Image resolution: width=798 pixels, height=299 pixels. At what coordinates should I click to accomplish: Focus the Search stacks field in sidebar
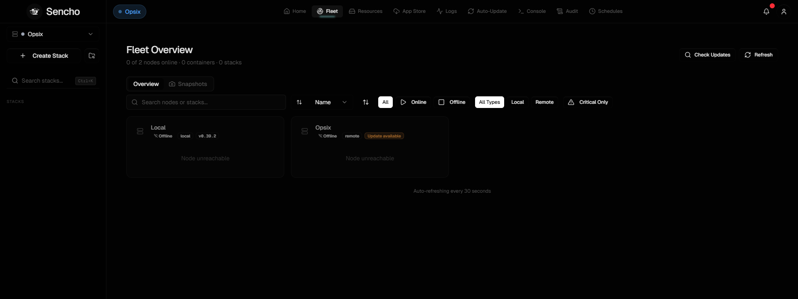53,81
